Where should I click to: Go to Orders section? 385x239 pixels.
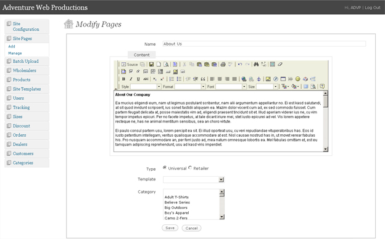point(27,135)
